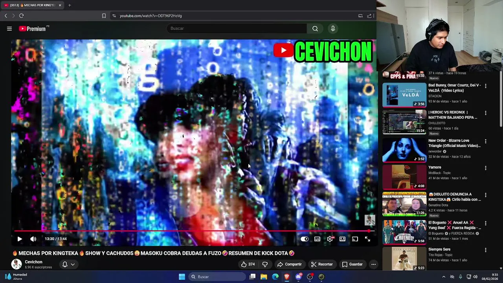The height and width of the screenshot is (283, 503).
Task: Mute the video volume speaker icon
Action: click(x=33, y=239)
